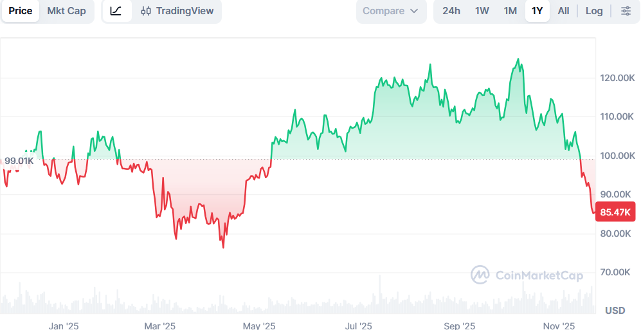The image size is (641, 330).
Task: Show All time price history
Action: point(563,11)
